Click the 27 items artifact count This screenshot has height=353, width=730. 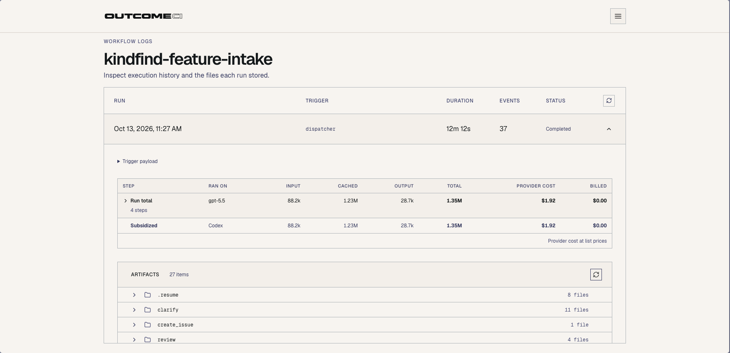click(x=179, y=275)
